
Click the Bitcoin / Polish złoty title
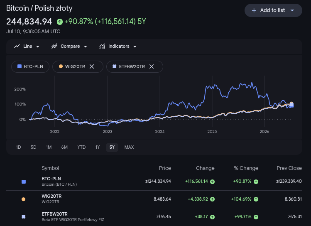point(39,8)
